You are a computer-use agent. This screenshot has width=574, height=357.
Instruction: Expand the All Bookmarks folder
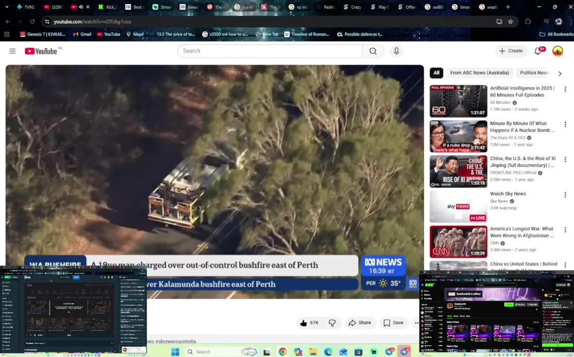tap(556, 34)
